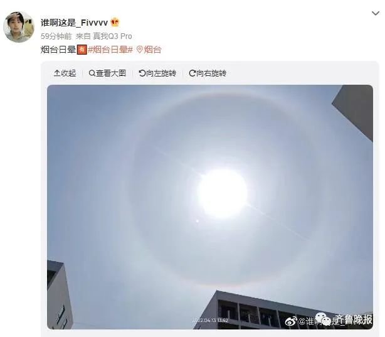Image resolution: width=385 pixels, height=337 pixels.
Task: Expand the post options chevron menu
Action: tap(376, 13)
